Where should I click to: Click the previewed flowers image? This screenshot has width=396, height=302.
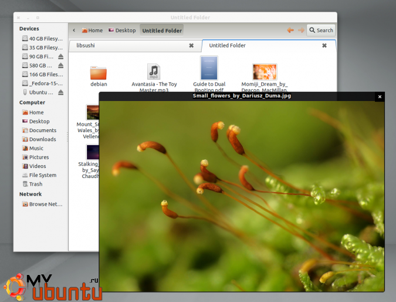point(242,196)
